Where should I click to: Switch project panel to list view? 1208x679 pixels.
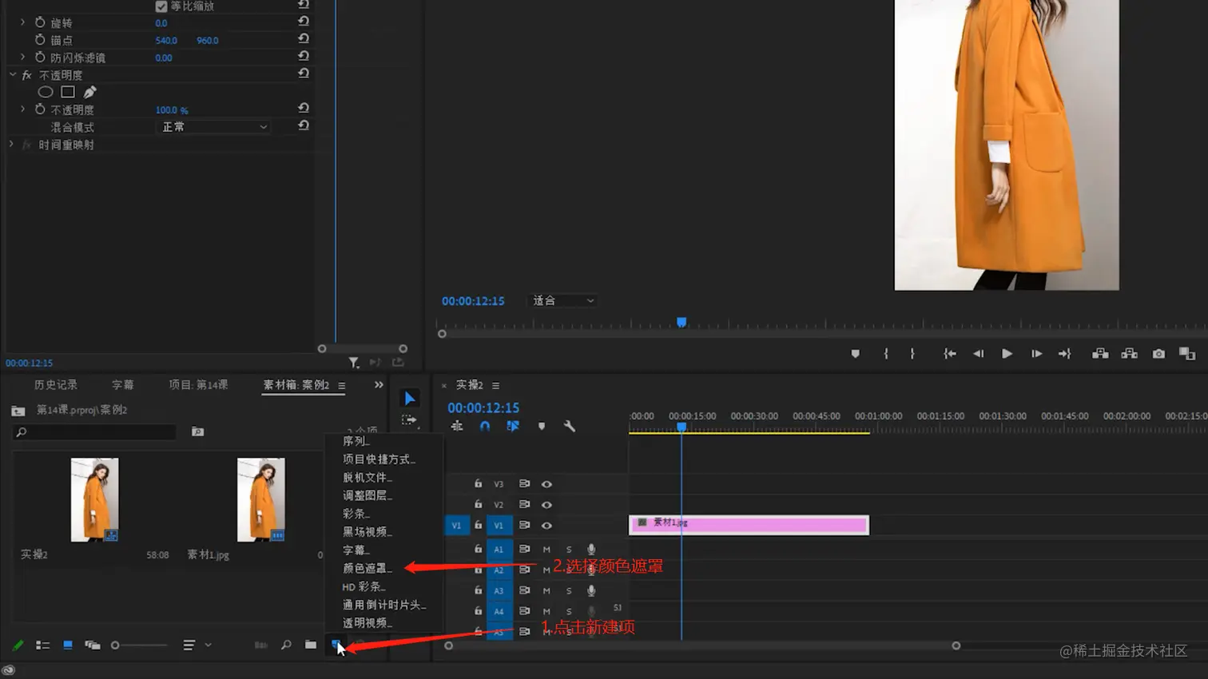43,645
